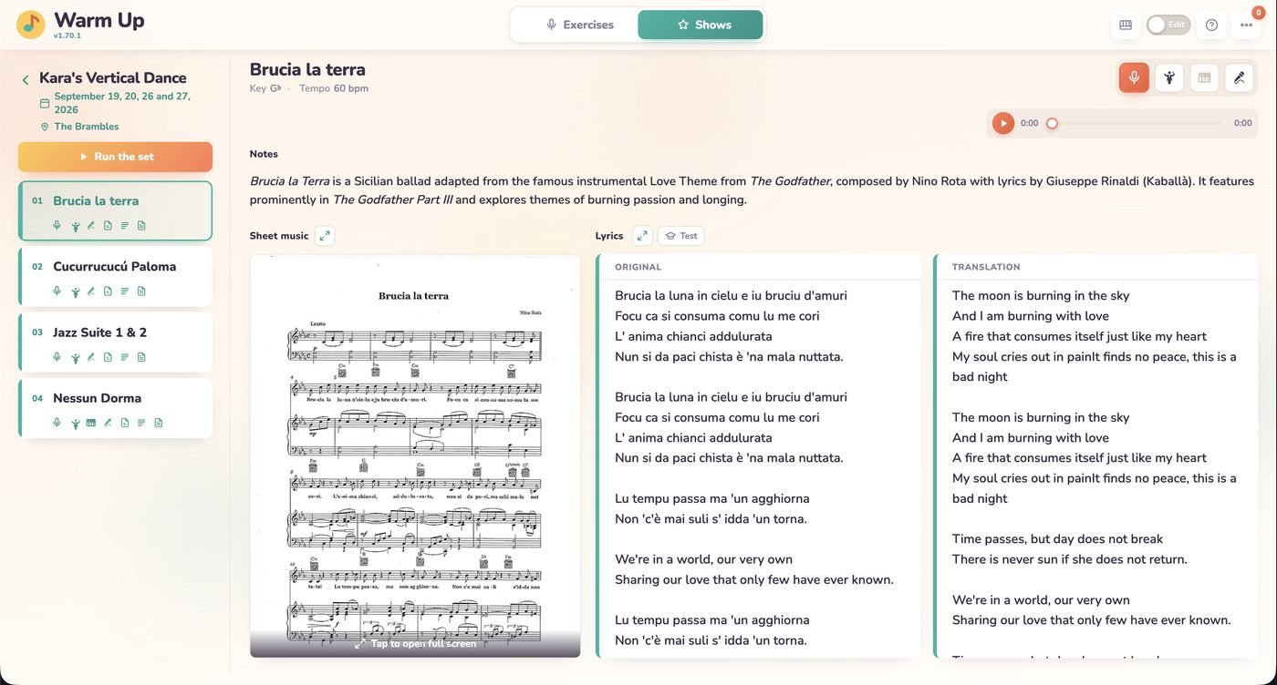Image resolution: width=1277 pixels, height=685 pixels.
Task: Open the help question mark icon
Action: point(1211,25)
